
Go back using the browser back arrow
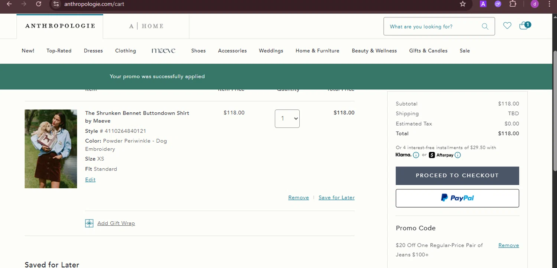pos(9,4)
